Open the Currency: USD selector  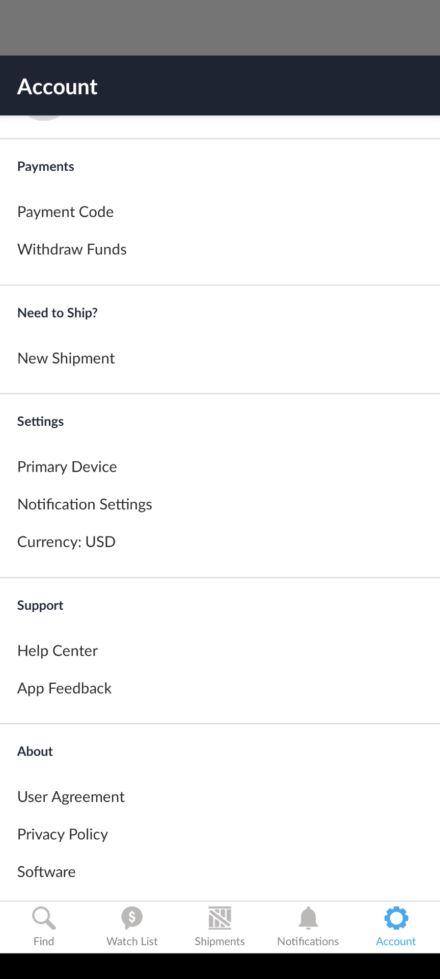pyautogui.click(x=66, y=542)
